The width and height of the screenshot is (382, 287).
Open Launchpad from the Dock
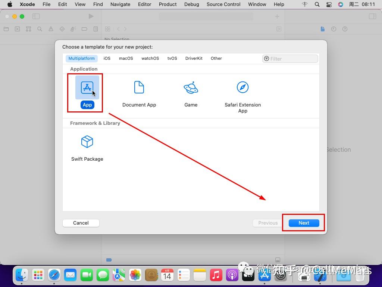pyautogui.click(x=38, y=275)
